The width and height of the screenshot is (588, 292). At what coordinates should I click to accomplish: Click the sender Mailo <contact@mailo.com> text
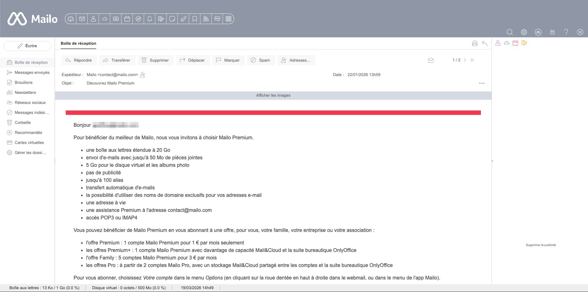coord(112,75)
